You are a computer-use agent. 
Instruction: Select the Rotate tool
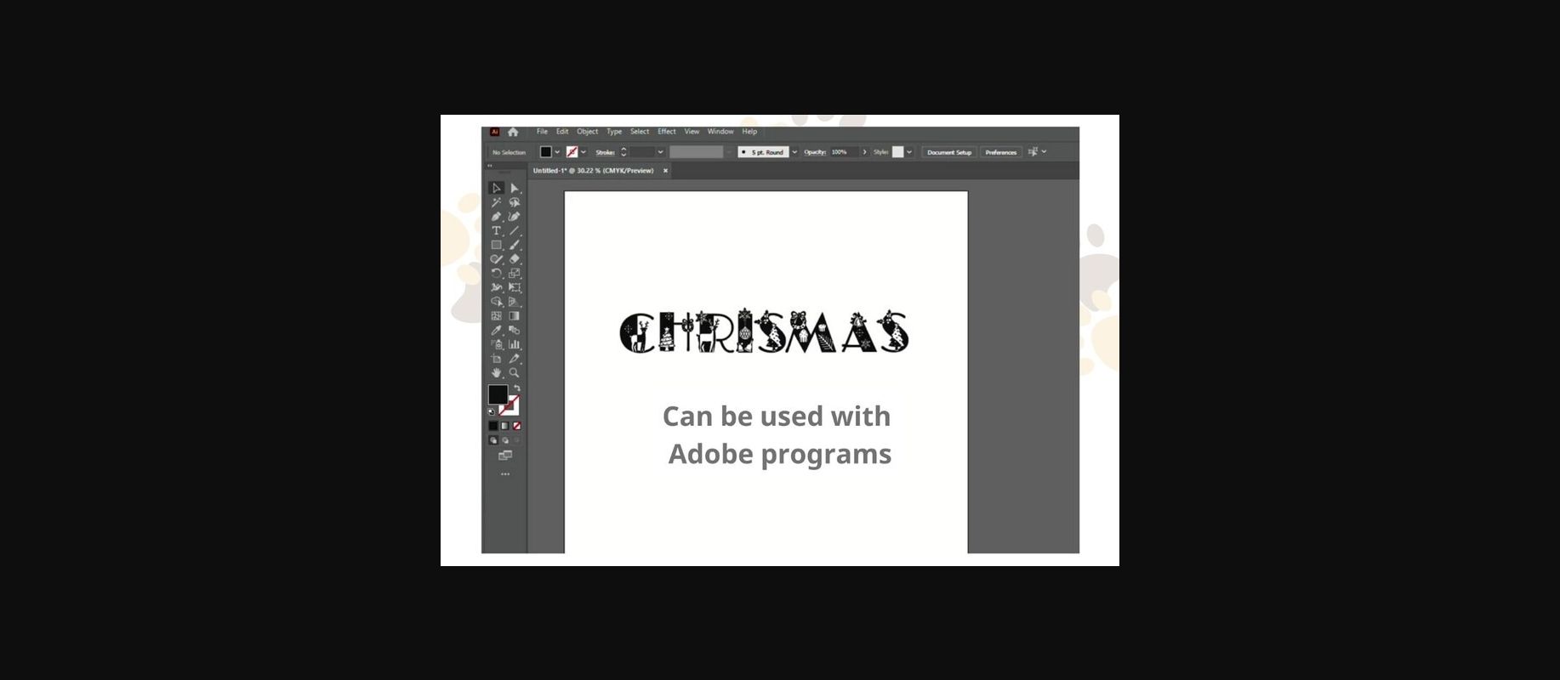point(497,273)
